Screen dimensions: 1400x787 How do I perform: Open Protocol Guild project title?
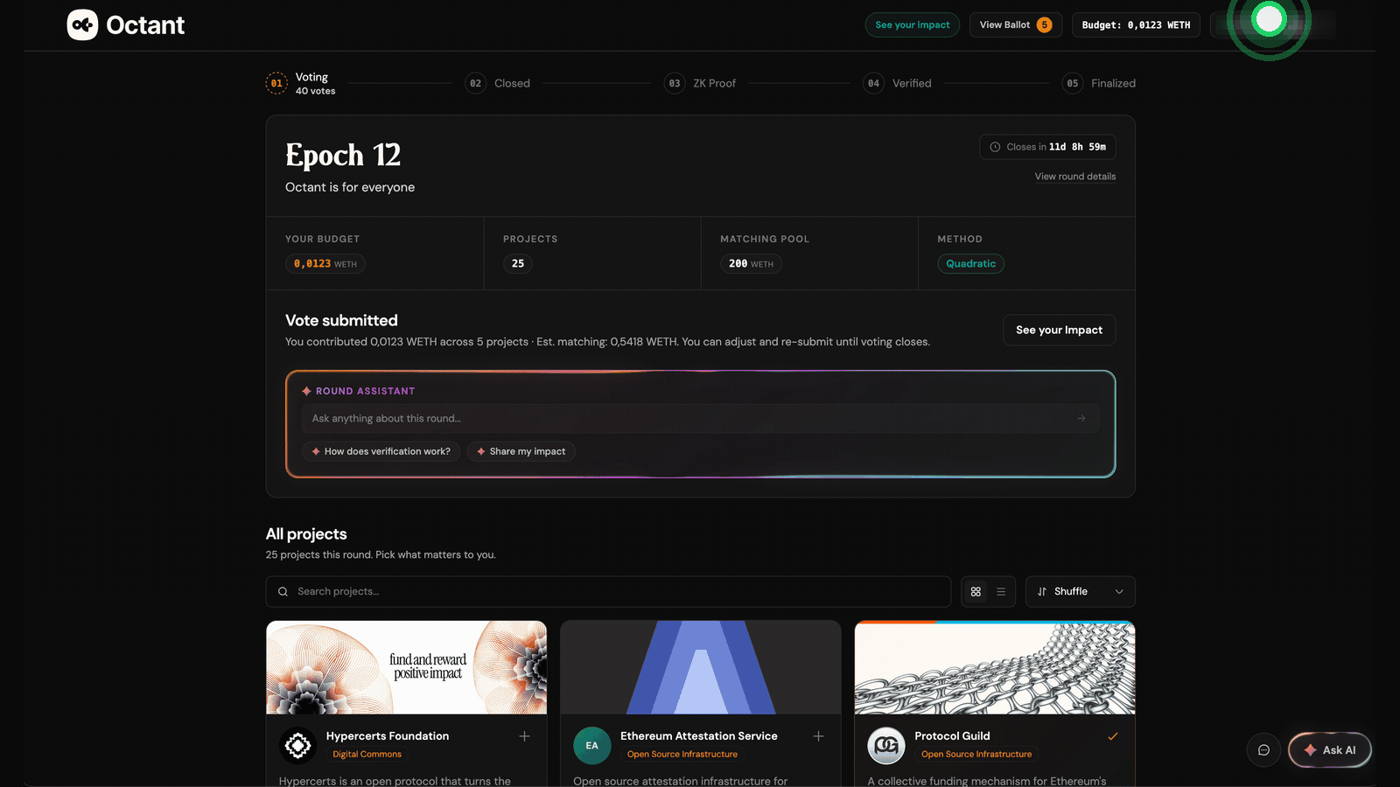click(952, 736)
